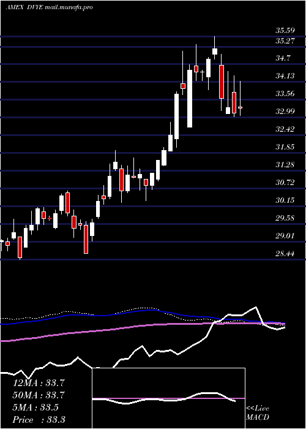Click the AMEX DVYE mail.munafa.pro title

(49, 7)
